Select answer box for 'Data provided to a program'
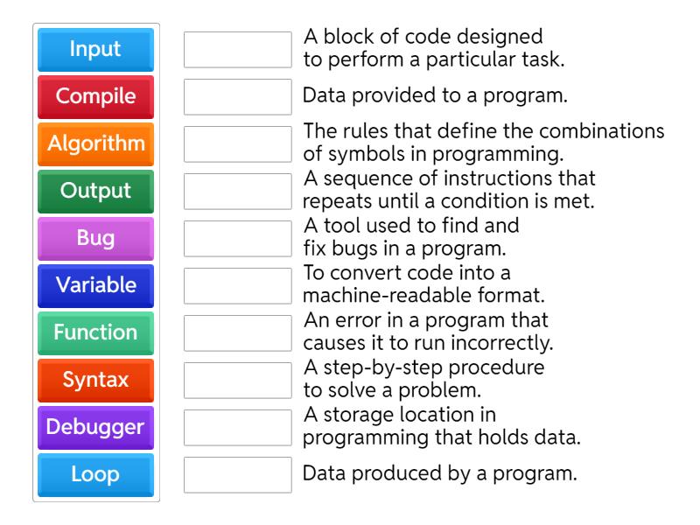The height and width of the screenshot is (525, 700). 238,97
